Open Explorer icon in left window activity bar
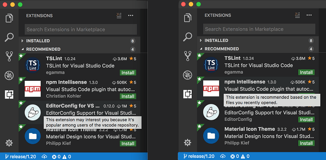This screenshot has width=326, height=160. [x=9, y=18]
